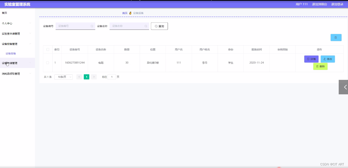Click the 设备编号 input field

click(x=75, y=26)
